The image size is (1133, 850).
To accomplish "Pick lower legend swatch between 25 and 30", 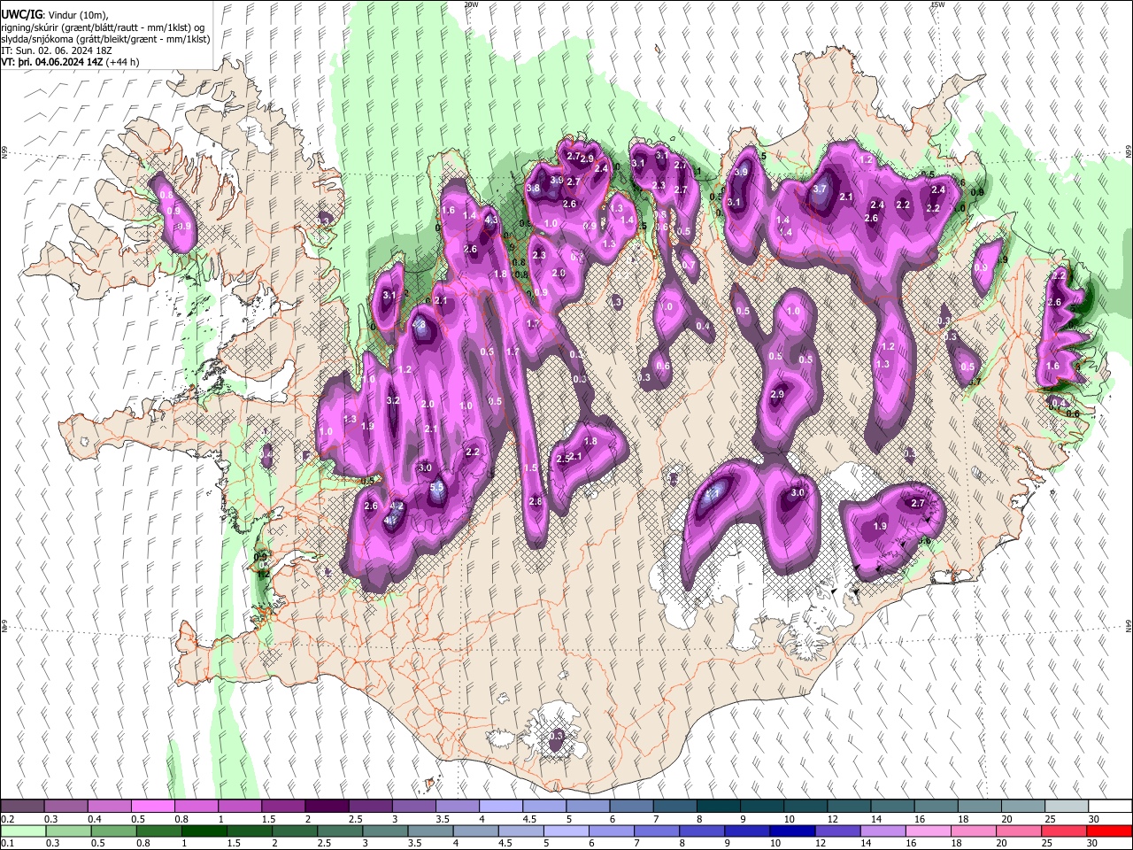I will click(1063, 831).
